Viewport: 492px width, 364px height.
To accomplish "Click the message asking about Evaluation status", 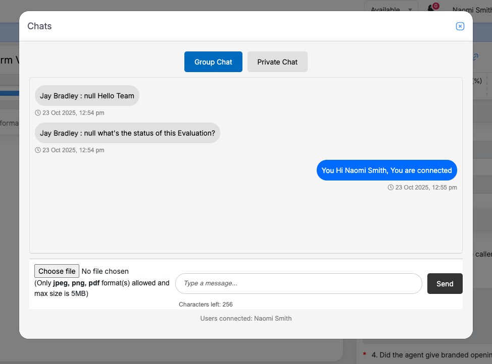I will pyautogui.click(x=127, y=133).
